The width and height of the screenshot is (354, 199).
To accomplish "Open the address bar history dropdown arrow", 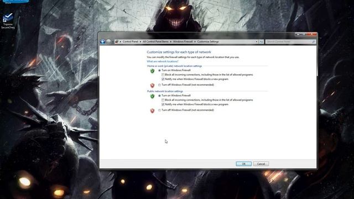I will pos(256,42).
